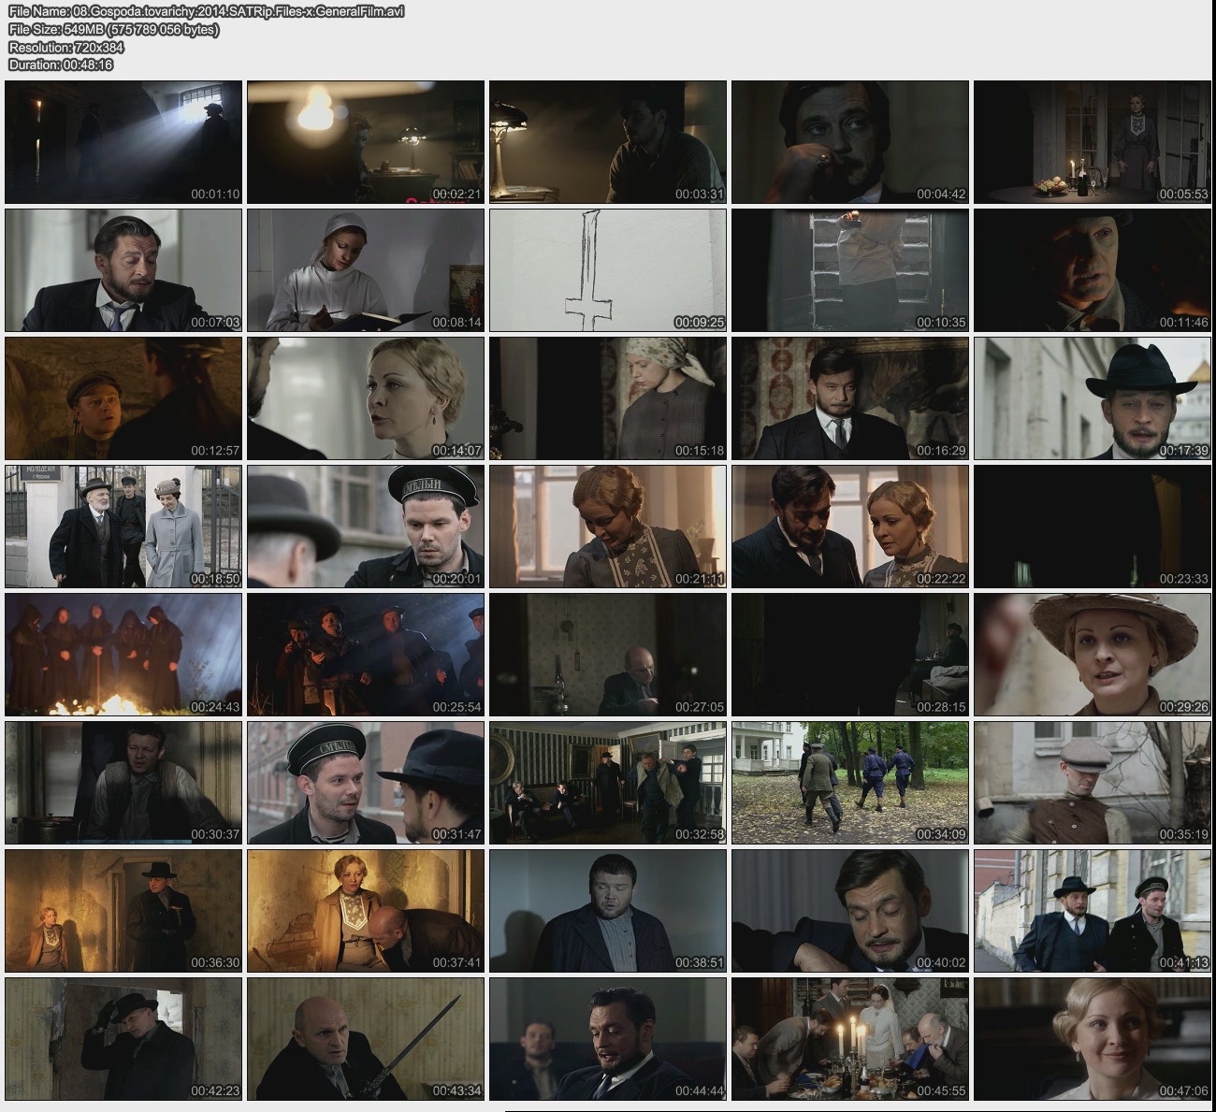Click the couple thumbnail at 00:22:22

[850, 527]
